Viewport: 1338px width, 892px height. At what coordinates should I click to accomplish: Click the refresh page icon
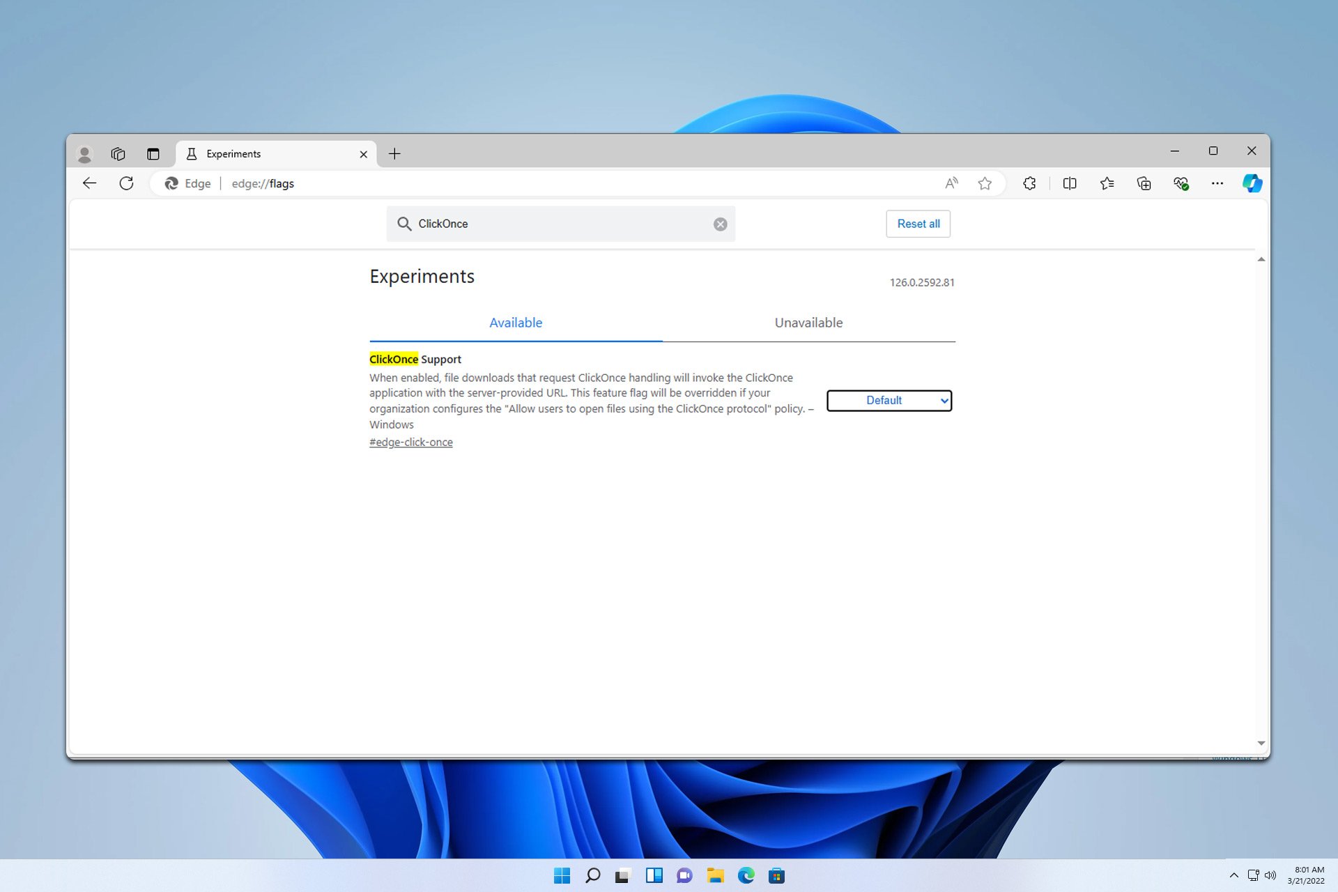(x=125, y=183)
